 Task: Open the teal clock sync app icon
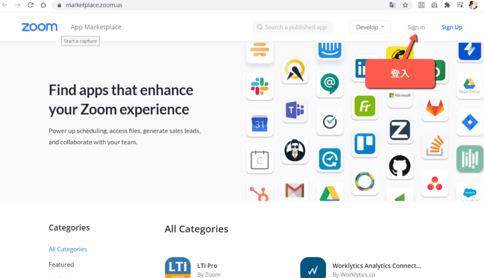pyautogui.click(x=329, y=159)
